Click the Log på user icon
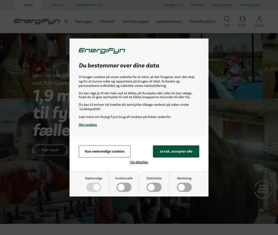 259,19
